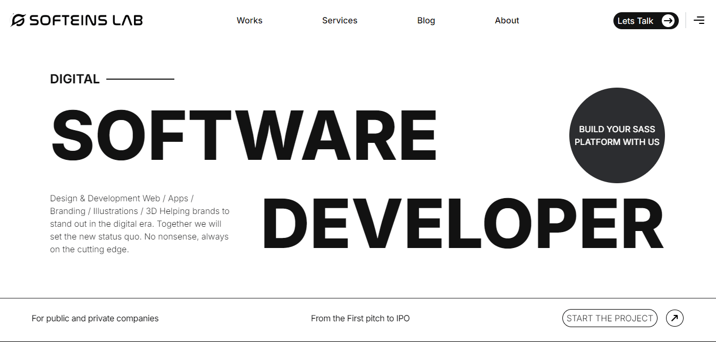This screenshot has height=342, width=716.
Task: Select the Digital heading label
Action: [74, 79]
